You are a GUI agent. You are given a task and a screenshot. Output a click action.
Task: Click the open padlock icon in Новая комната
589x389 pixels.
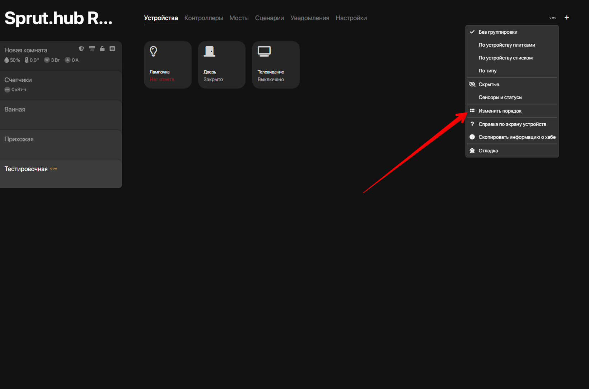102,49
